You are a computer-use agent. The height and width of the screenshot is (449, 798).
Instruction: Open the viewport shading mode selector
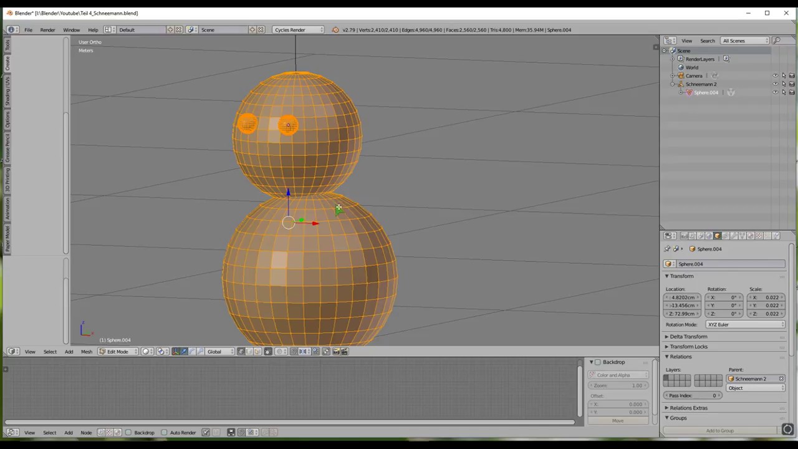148,352
